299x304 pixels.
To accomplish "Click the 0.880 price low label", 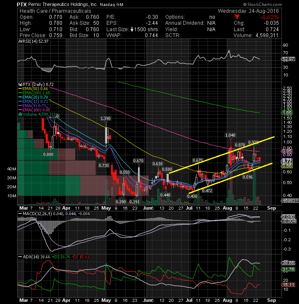I will click(48, 154).
